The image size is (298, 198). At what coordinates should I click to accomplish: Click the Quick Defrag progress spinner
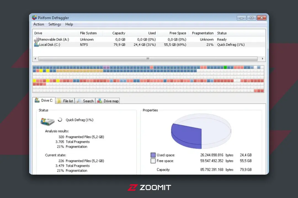(x=60, y=120)
